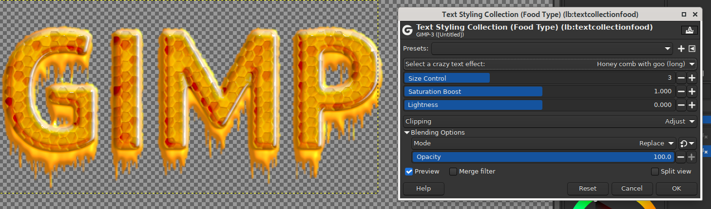Click the dialog title bar text
Screen dimensions: 711x209
click(x=540, y=15)
